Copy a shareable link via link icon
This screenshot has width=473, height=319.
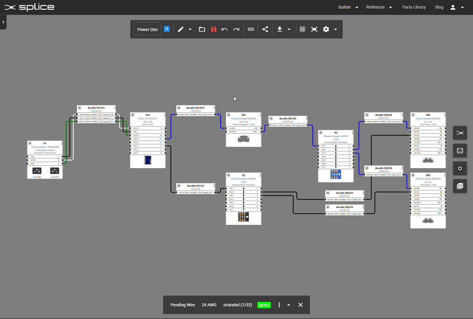pos(251,29)
